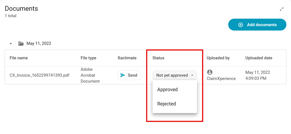Screen dimensions: 291x134
Task: Collapse the May 11, 2022 folder group
Action: [x=11, y=44]
